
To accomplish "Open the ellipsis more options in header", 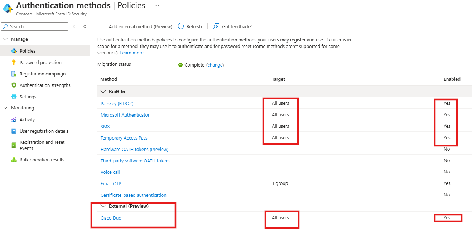I will [157, 5].
